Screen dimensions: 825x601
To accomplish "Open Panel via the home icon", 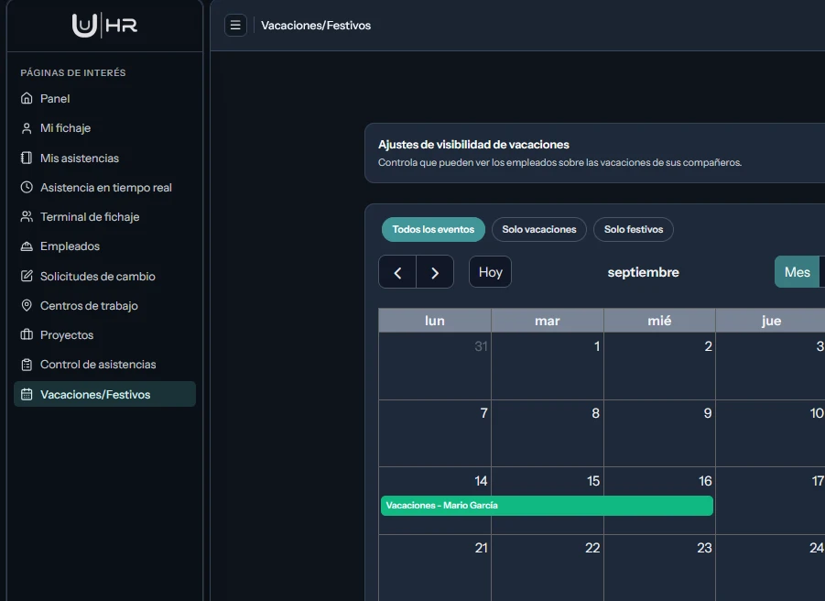I will coord(27,98).
